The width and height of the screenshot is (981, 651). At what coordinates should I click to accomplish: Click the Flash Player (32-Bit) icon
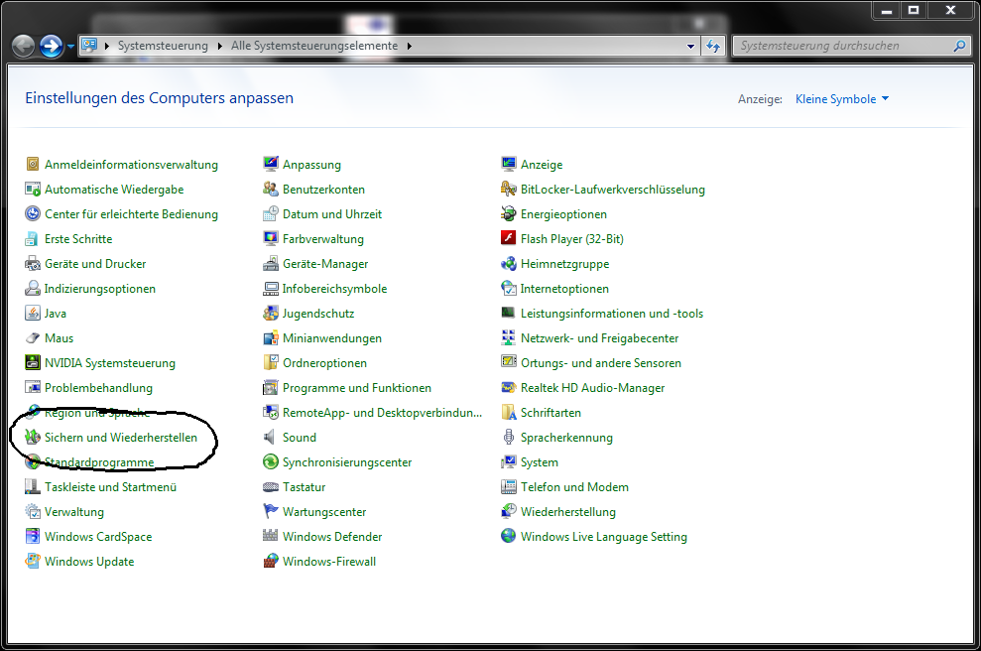[x=509, y=239]
